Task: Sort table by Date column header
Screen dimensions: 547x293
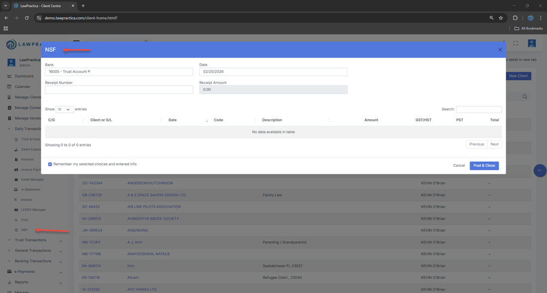Action: (173, 120)
